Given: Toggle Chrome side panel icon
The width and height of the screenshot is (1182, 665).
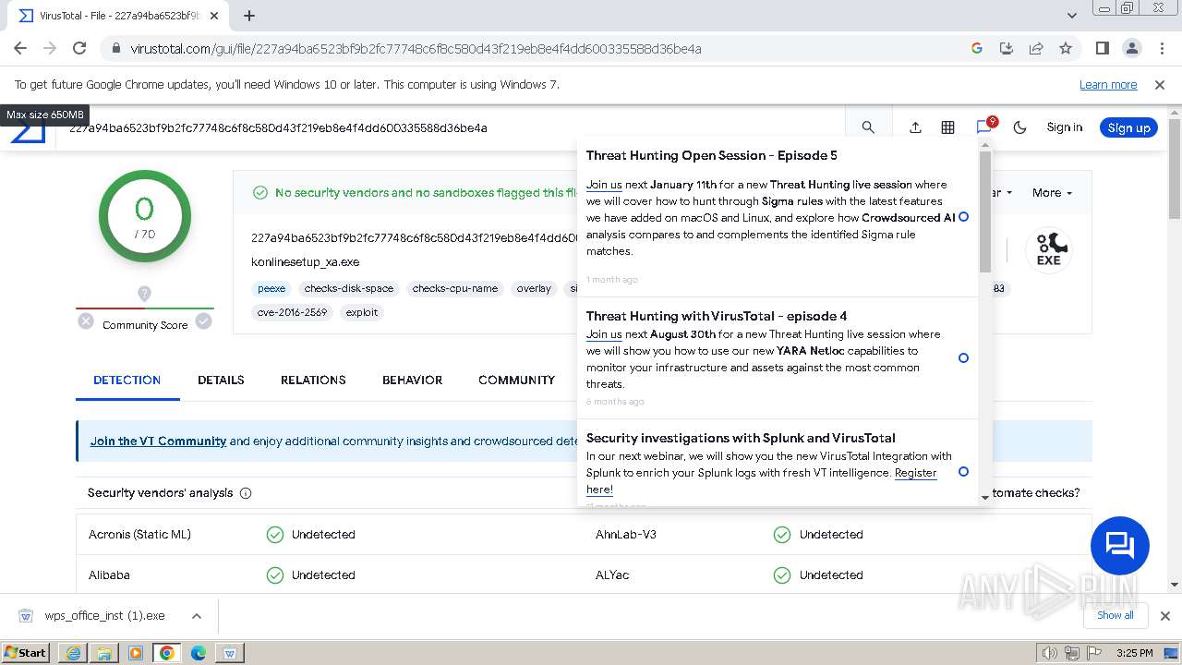Looking at the screenshot, I should tap(1102, 48).
